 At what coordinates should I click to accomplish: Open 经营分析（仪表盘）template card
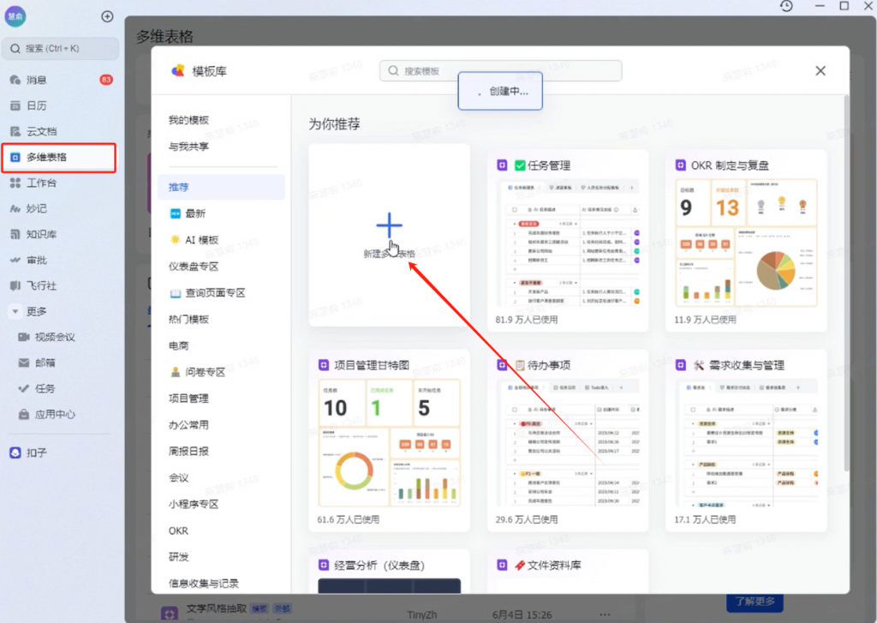[x=390, y=572]
